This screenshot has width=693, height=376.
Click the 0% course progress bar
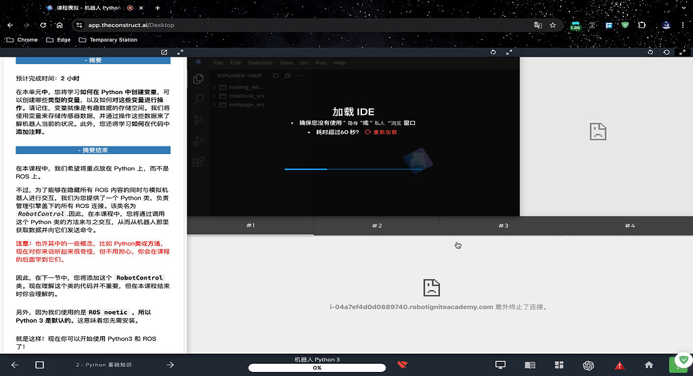pos(317,368)
